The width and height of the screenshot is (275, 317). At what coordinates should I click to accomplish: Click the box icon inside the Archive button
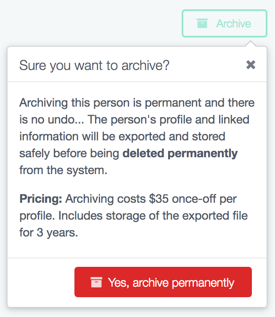click(x=202, y=23)
